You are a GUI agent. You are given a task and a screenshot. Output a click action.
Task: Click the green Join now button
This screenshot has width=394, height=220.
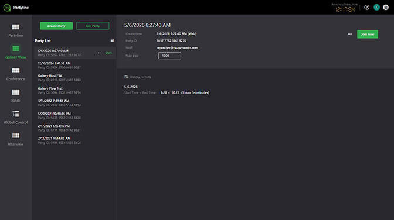pyautogui.click(x=368, y=34)
